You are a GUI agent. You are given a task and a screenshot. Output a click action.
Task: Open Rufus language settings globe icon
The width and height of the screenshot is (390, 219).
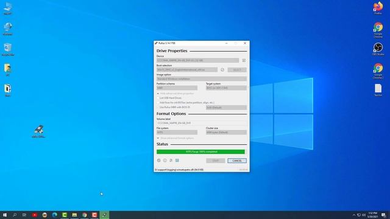[158, 161]
